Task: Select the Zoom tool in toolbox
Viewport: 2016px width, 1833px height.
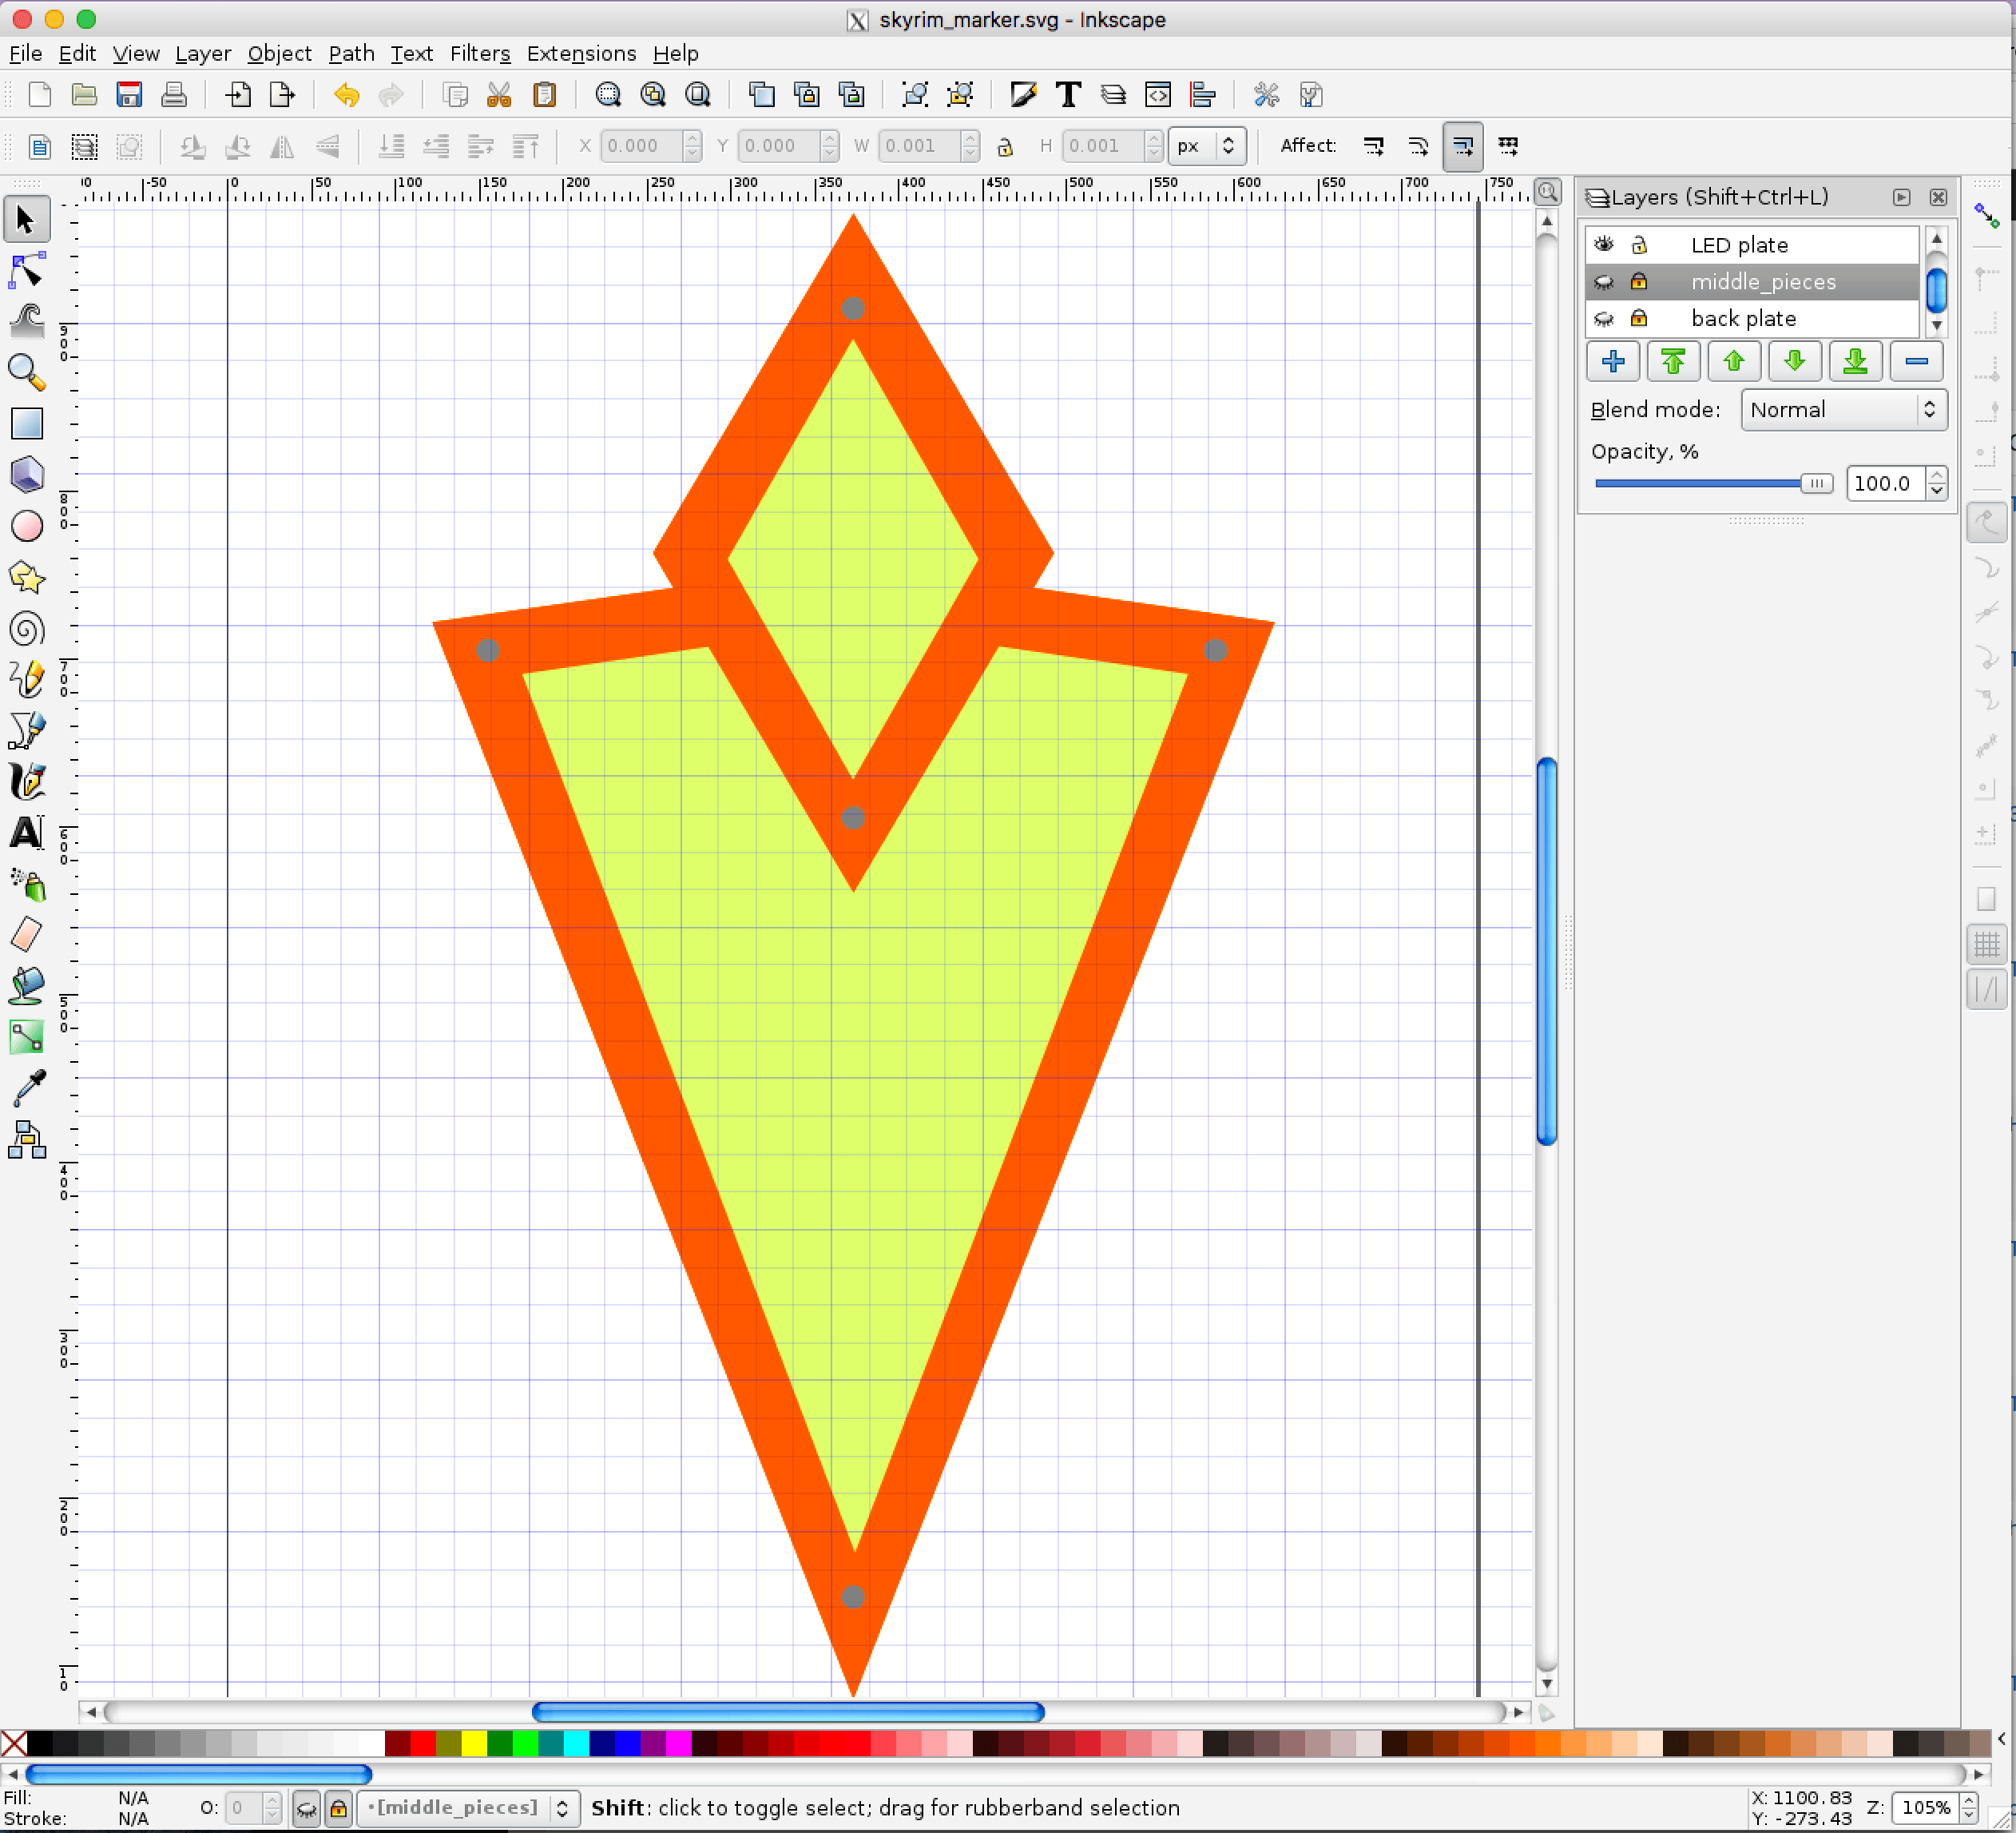Action: pyautogui.click(x=27, y=373)
